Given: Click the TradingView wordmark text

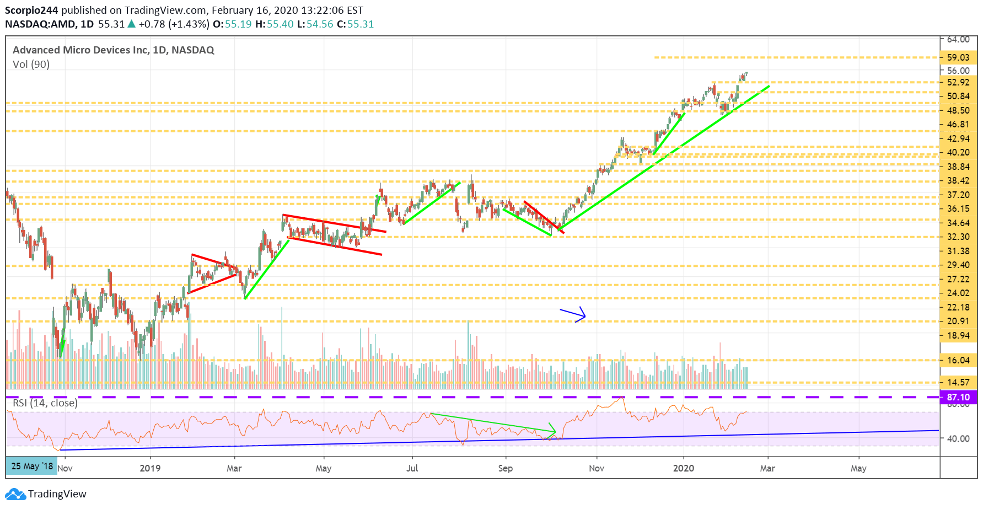Looking at the screenshot, I should (x=57, y=494).
